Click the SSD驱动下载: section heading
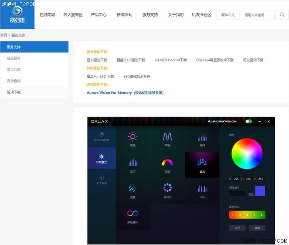Viewport: 289px width, 245px height. [97, 68]
